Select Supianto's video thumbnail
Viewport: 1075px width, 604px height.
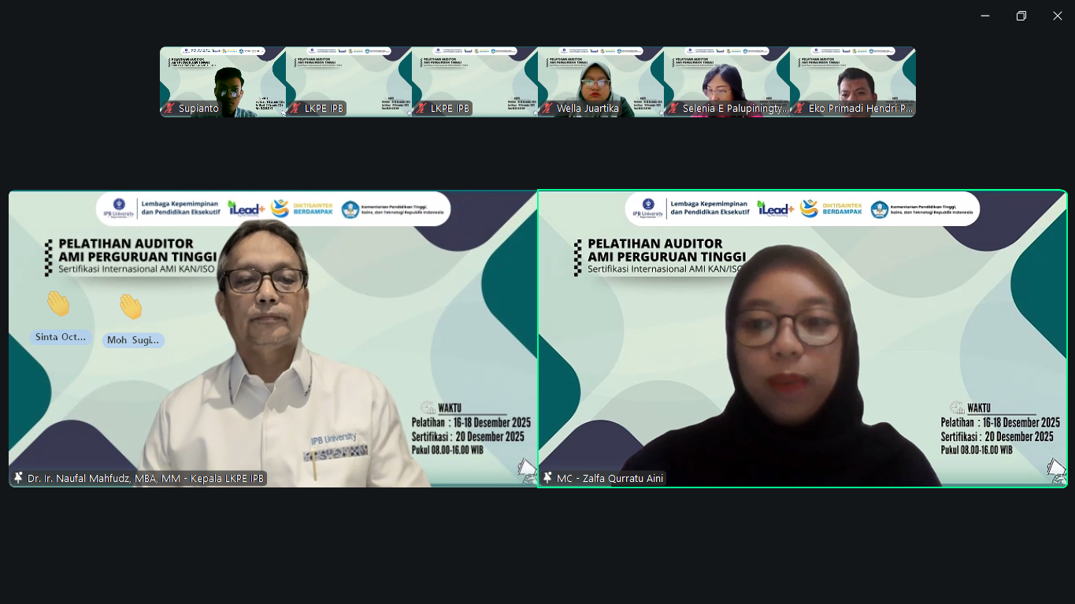pyautogui.click(x=223, y=79)
